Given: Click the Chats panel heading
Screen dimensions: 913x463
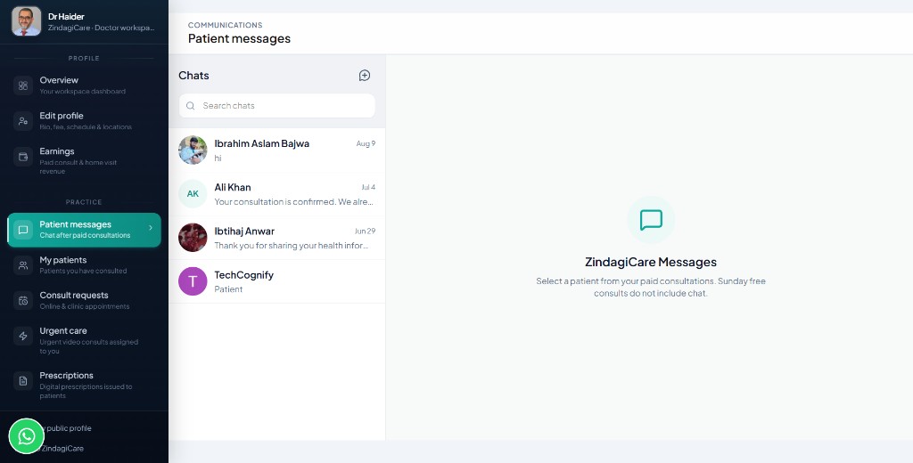Looking at the screenshot, I should [193, 76].
